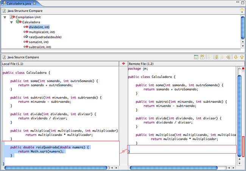Copy the current change from left to right

click(222, 57)
